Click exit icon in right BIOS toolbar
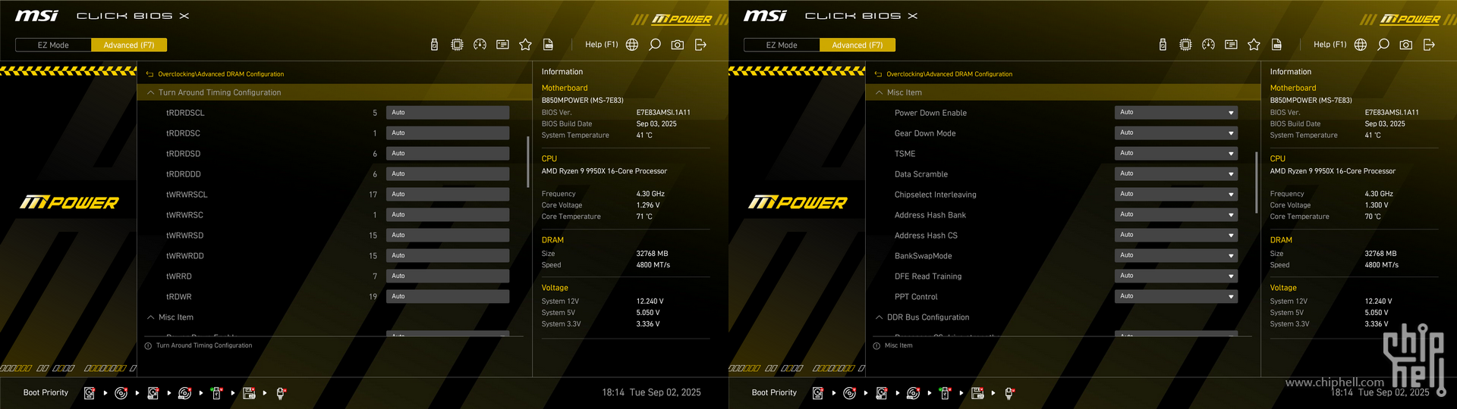 [1429, 45]
